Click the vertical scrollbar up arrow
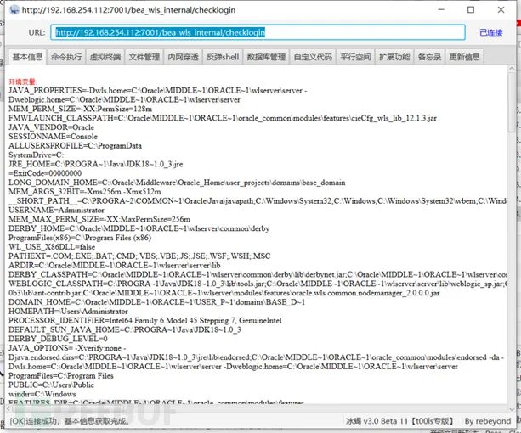Screen dimensions: 521x433 [x=512, y=69]
